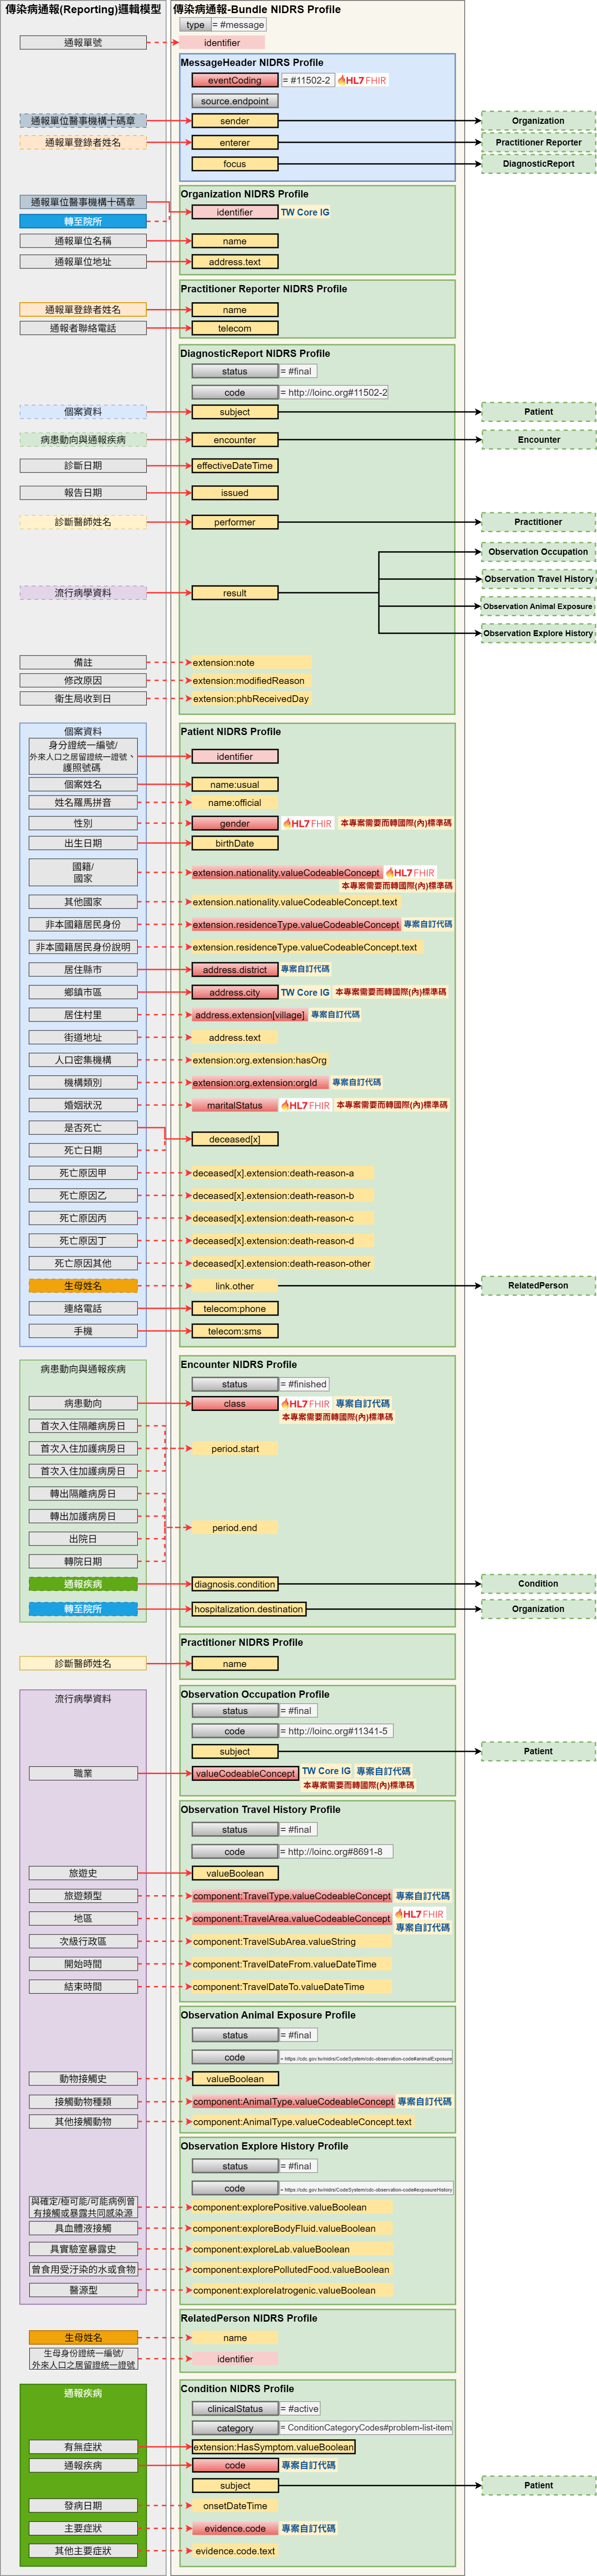Click the enterer element box
The height and width of the screenshot is (2576, 597).
235,143
